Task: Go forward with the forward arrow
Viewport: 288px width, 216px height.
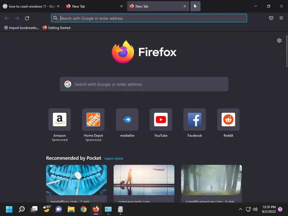Action: [17, 18]
